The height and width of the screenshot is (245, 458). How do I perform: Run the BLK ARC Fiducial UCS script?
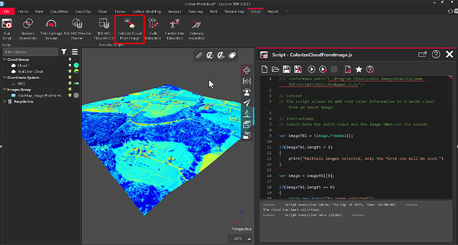pos(104,29)
